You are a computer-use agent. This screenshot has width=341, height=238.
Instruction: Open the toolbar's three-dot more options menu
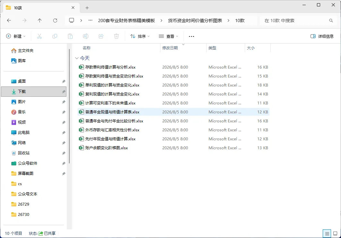click(192, 36)
